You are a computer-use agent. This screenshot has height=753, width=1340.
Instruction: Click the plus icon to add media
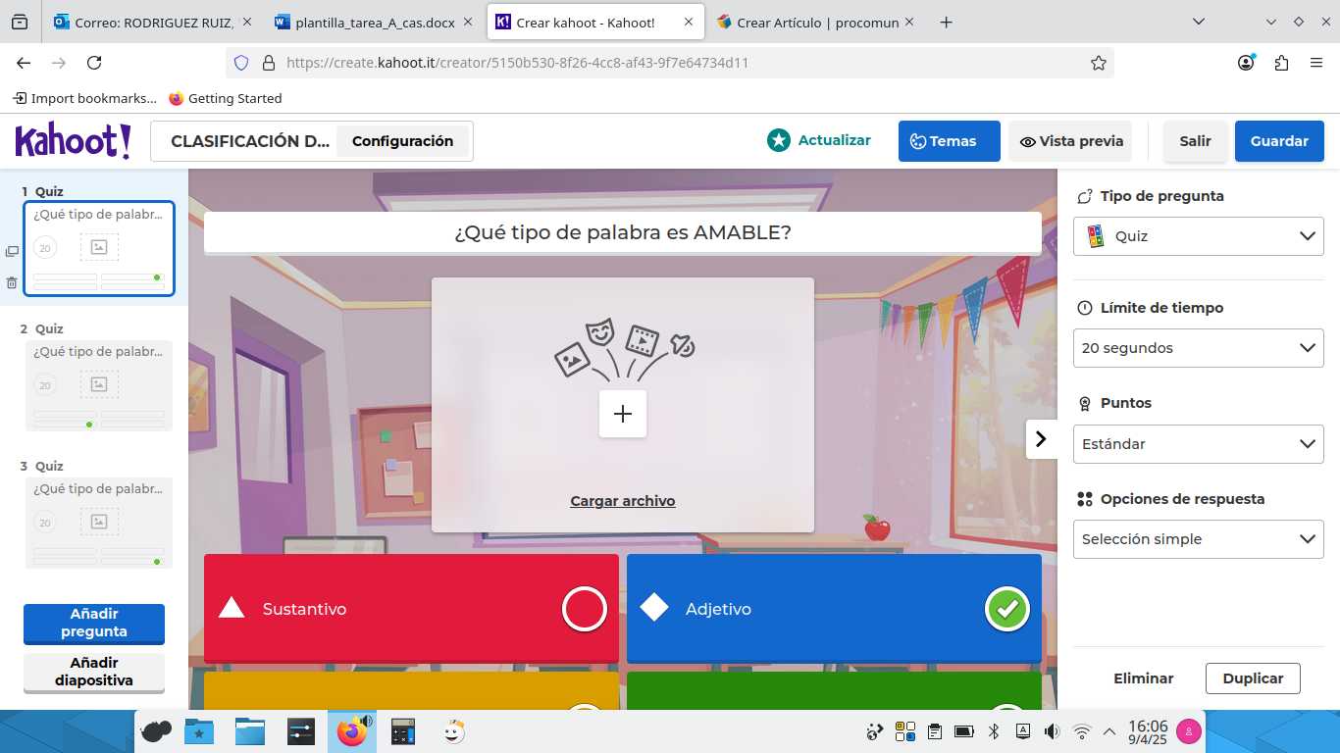pyautogui.click(x=622, y=414)
